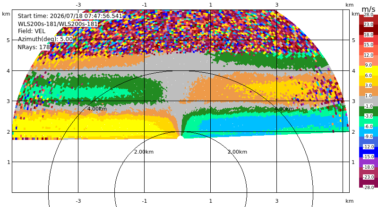Click the yellow 6.0 colorbar segment

[369, 71]
